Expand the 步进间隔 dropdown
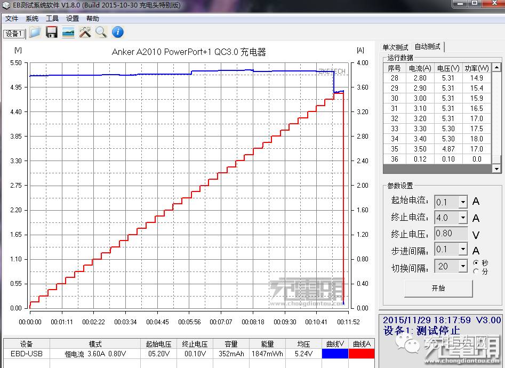The width and height of the screenshot is (505, 368). (463, 249)
